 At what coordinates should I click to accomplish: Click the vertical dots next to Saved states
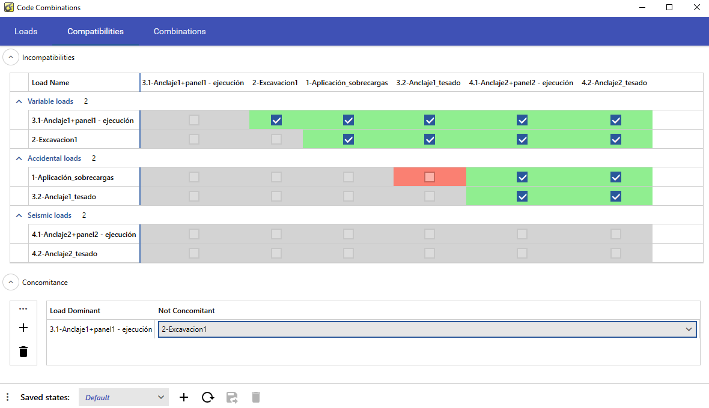[x=8, y=397]
